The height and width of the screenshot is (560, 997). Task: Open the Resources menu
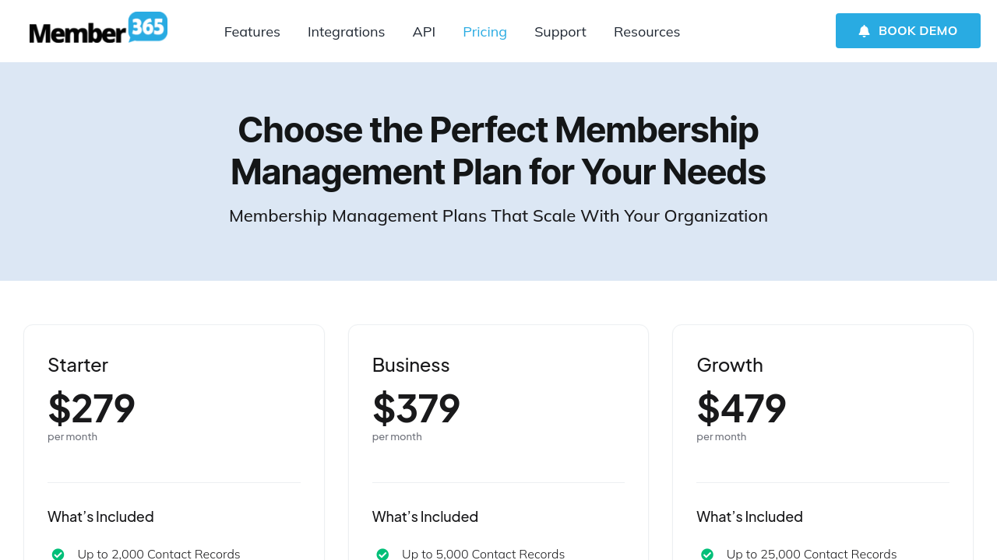point(646,32)
